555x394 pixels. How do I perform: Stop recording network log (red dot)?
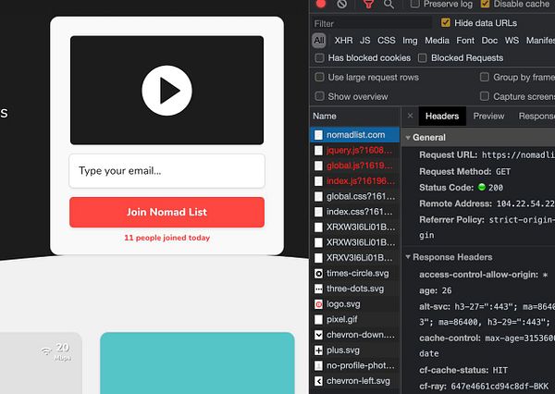point(321,4)
